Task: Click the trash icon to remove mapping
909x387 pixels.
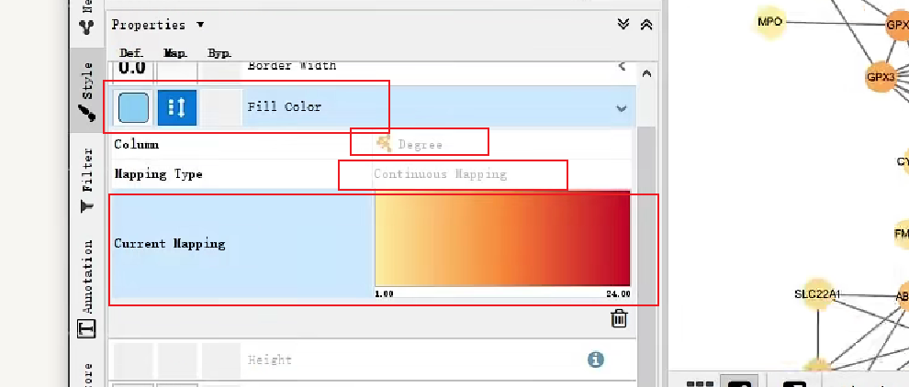Action: tap(619, 318)
